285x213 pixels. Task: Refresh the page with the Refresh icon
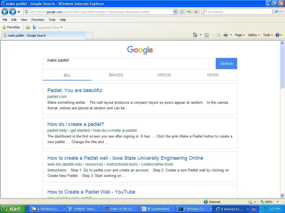[189, 12]
